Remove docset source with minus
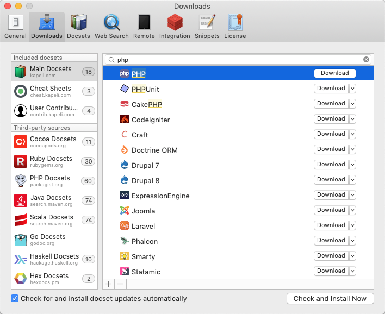Viewport: 385px width, 314px height. tap(121, 284)
